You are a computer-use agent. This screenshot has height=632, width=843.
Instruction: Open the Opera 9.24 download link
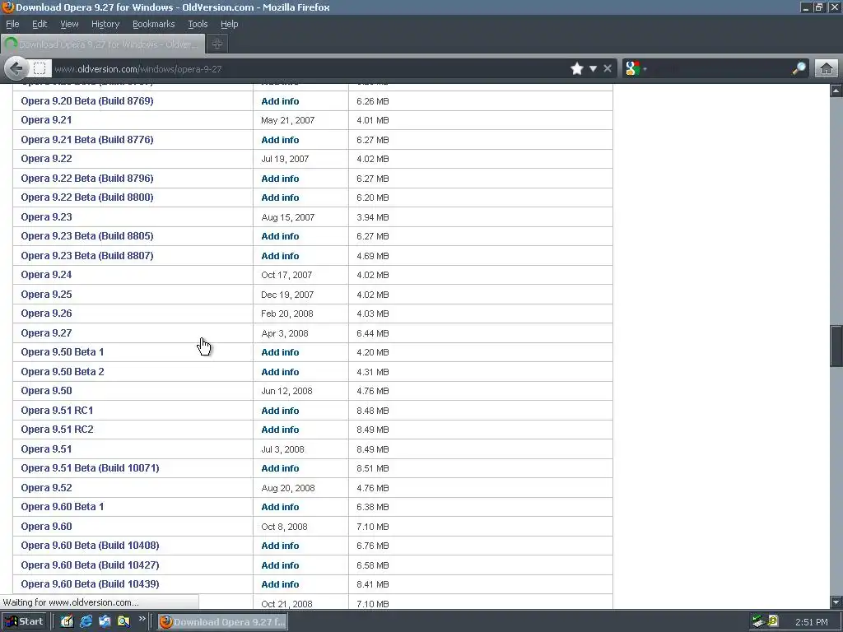[x=46, y=275]
